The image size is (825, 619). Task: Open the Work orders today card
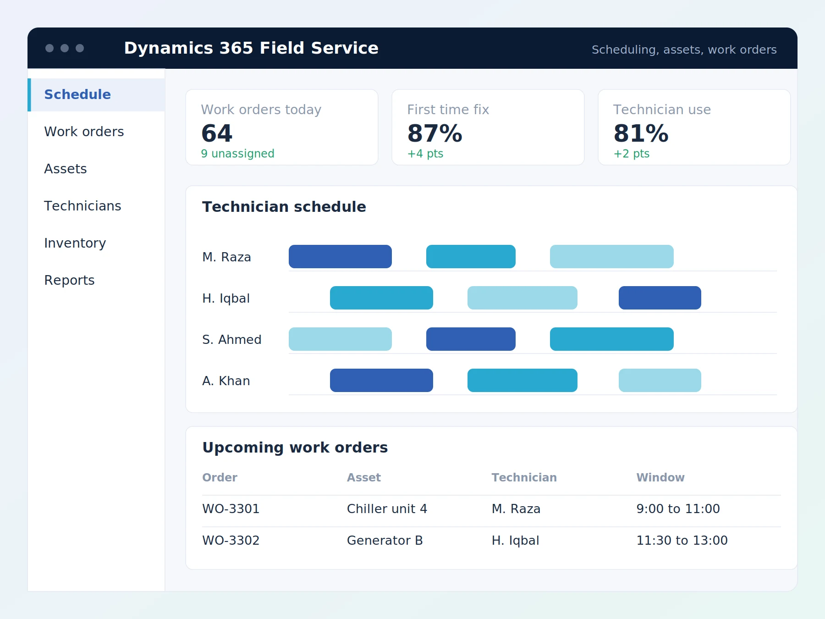tap(282, 127)
